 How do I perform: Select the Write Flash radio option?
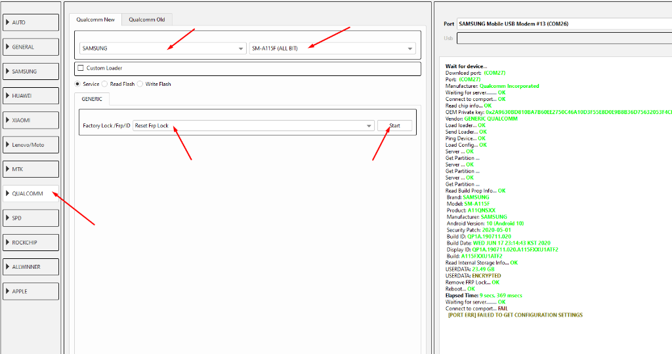(x=140, y=84)
